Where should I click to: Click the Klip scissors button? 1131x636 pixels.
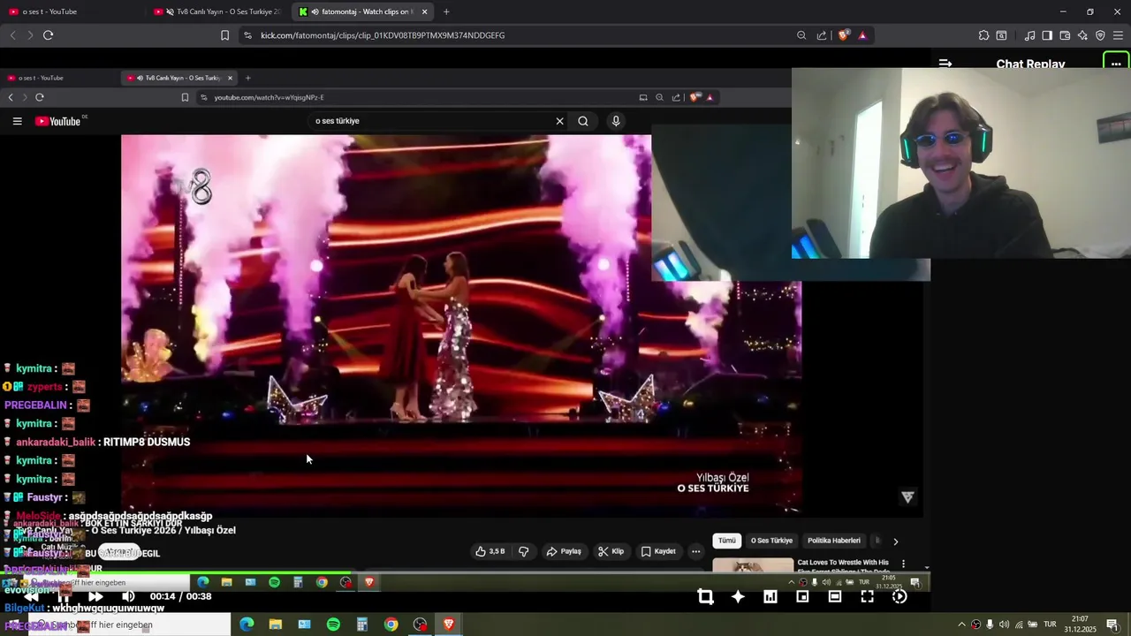(611, 551)
